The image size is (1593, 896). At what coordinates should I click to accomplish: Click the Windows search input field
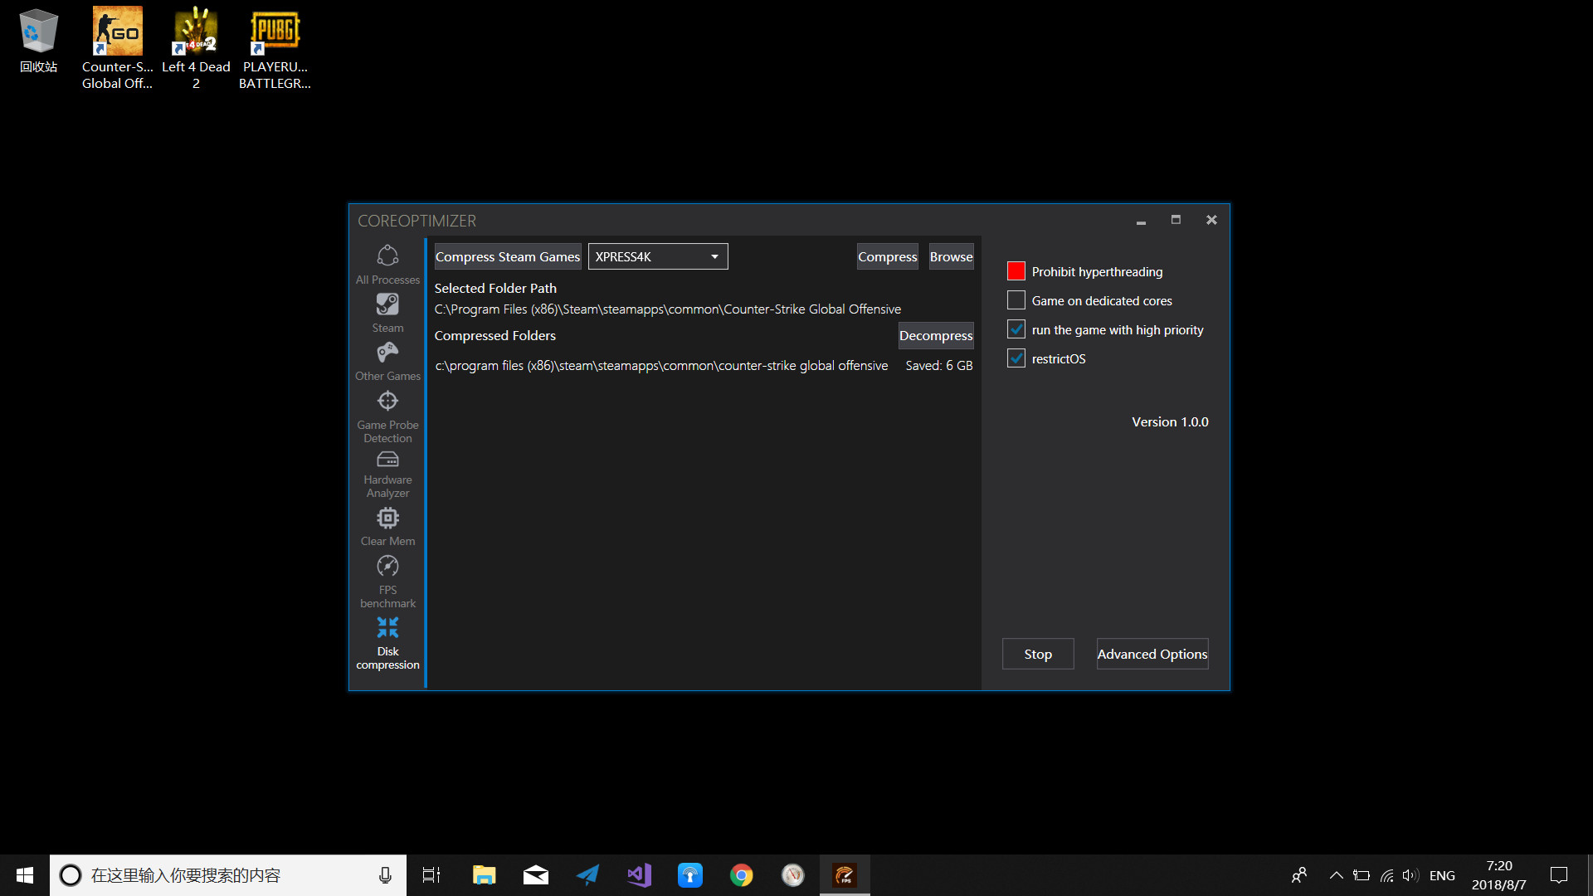[224, 874]
